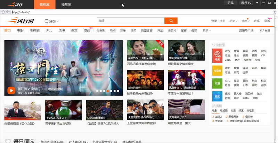278x143 pixels.
Task: Click 热血 in the 动漫 quick filter
Action: 254,81
